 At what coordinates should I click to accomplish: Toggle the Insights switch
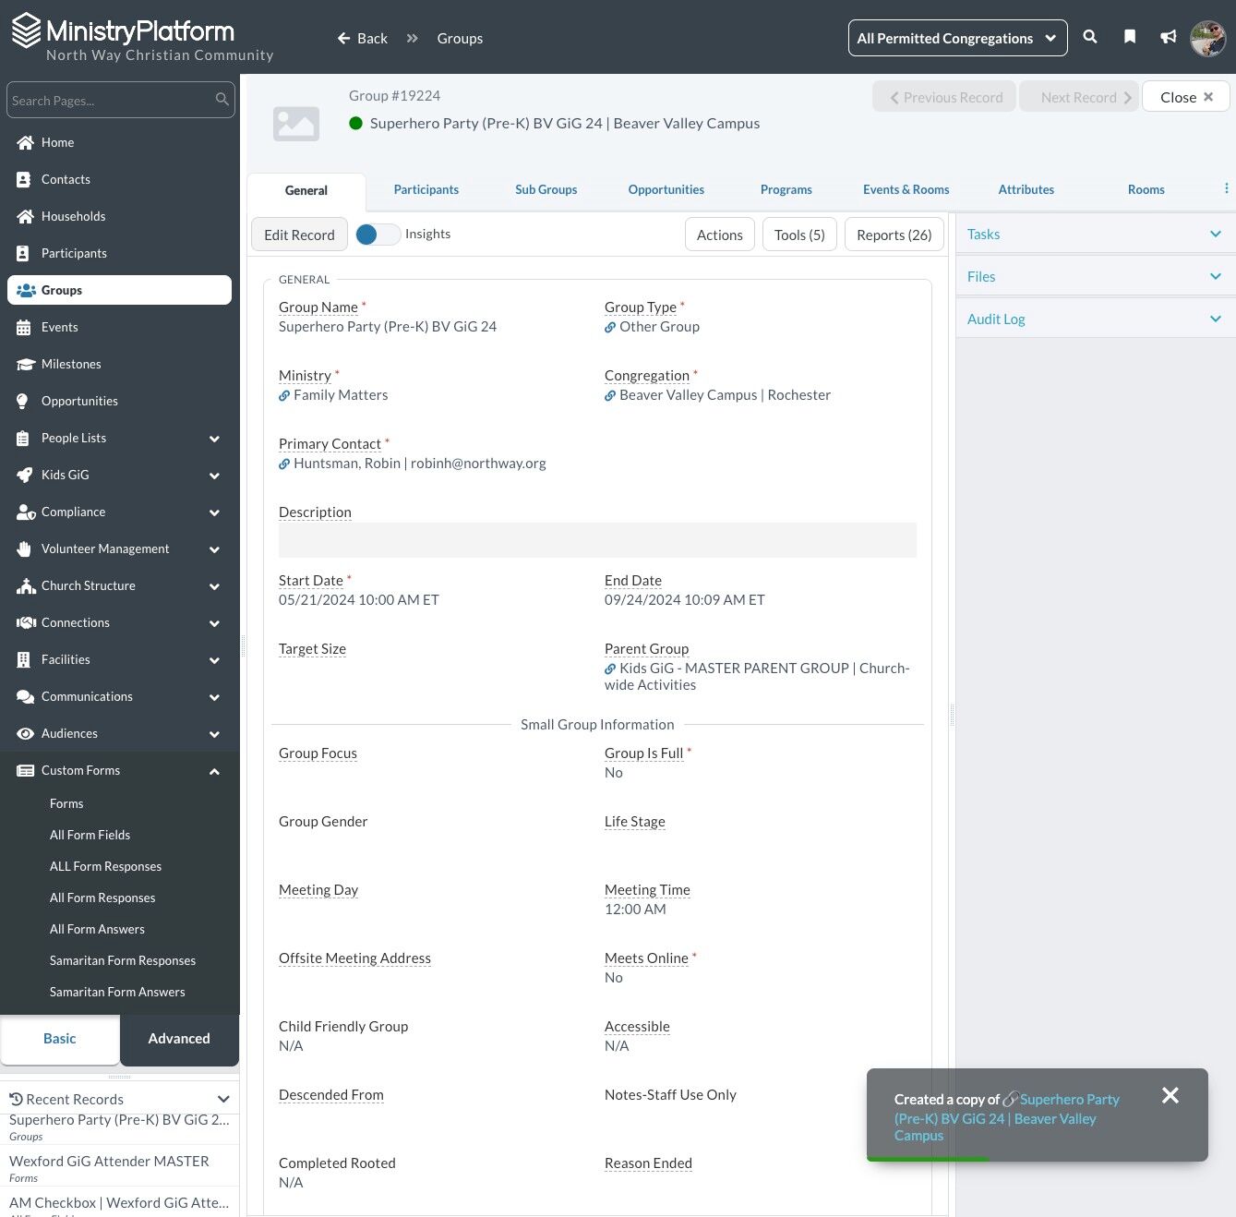(x=378, y=235)
